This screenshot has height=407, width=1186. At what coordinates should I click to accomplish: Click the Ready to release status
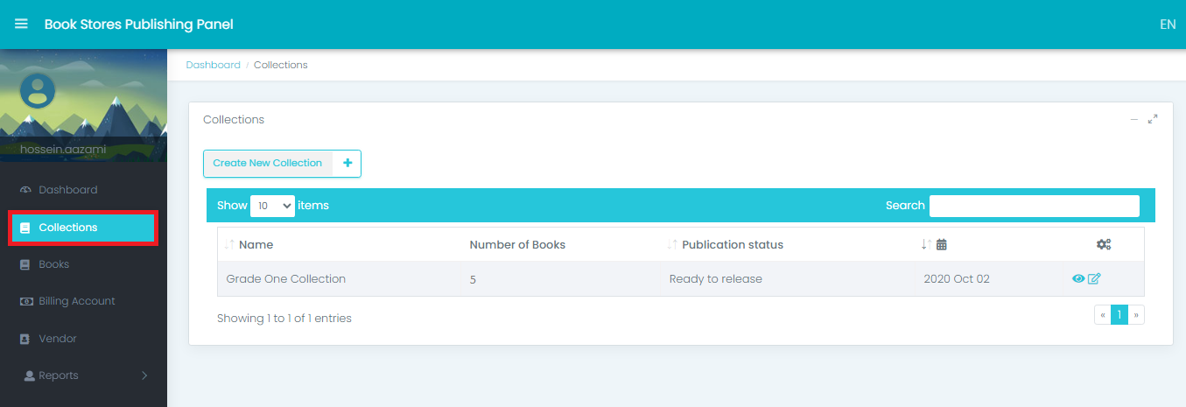pyautogui.click(x=716, y=279)
